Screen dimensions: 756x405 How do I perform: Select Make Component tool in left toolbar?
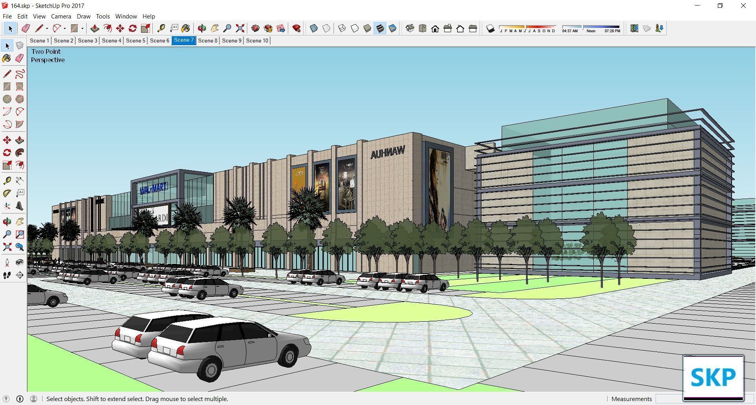point(19,46)
